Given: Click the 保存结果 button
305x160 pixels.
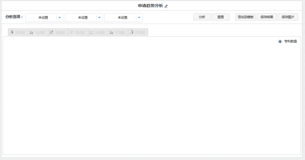Looking at the screenshot, I should 267,17.
